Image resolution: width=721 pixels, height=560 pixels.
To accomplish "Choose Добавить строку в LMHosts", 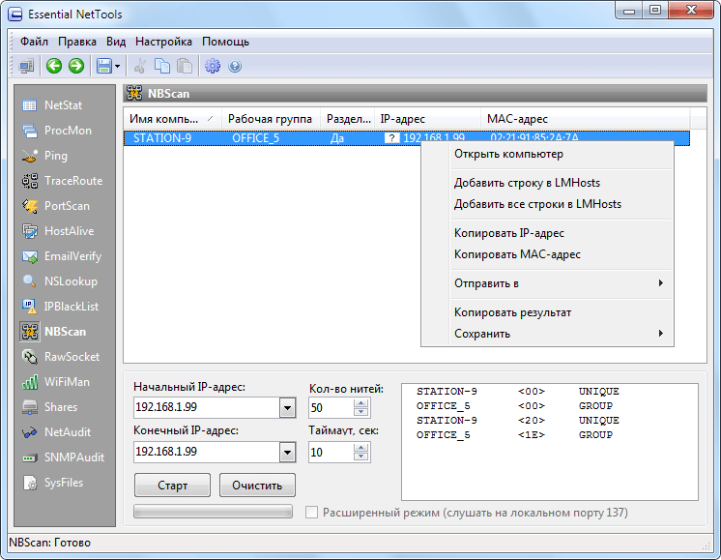I will [x=547, y=183].
